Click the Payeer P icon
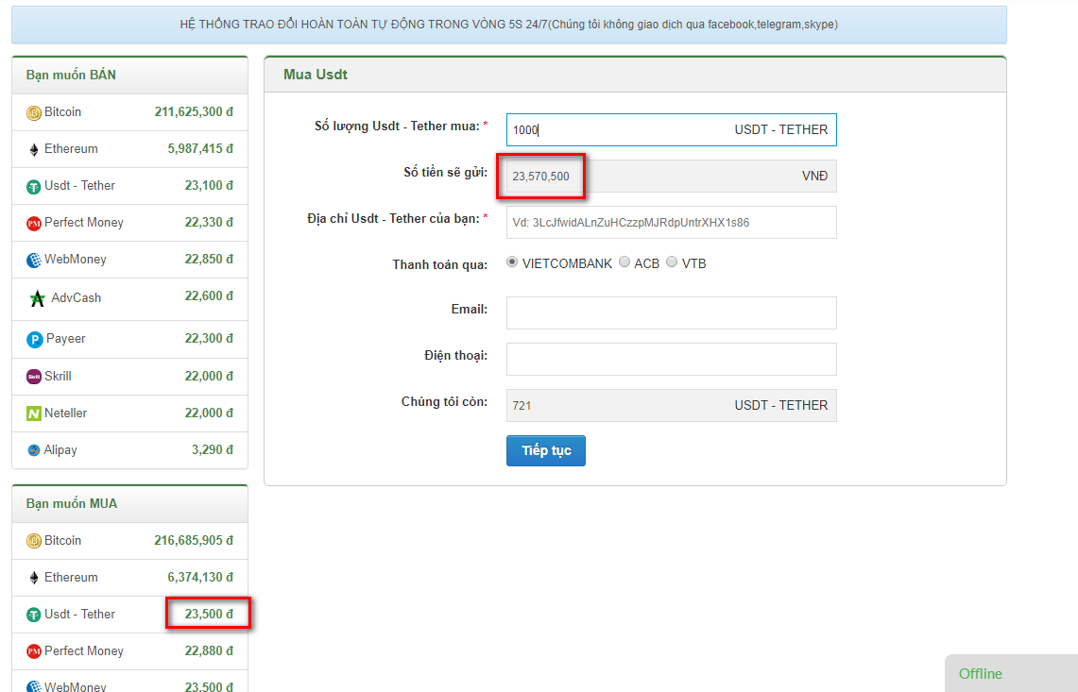This screenshot has height=692, width=1078. coord(34,340)
